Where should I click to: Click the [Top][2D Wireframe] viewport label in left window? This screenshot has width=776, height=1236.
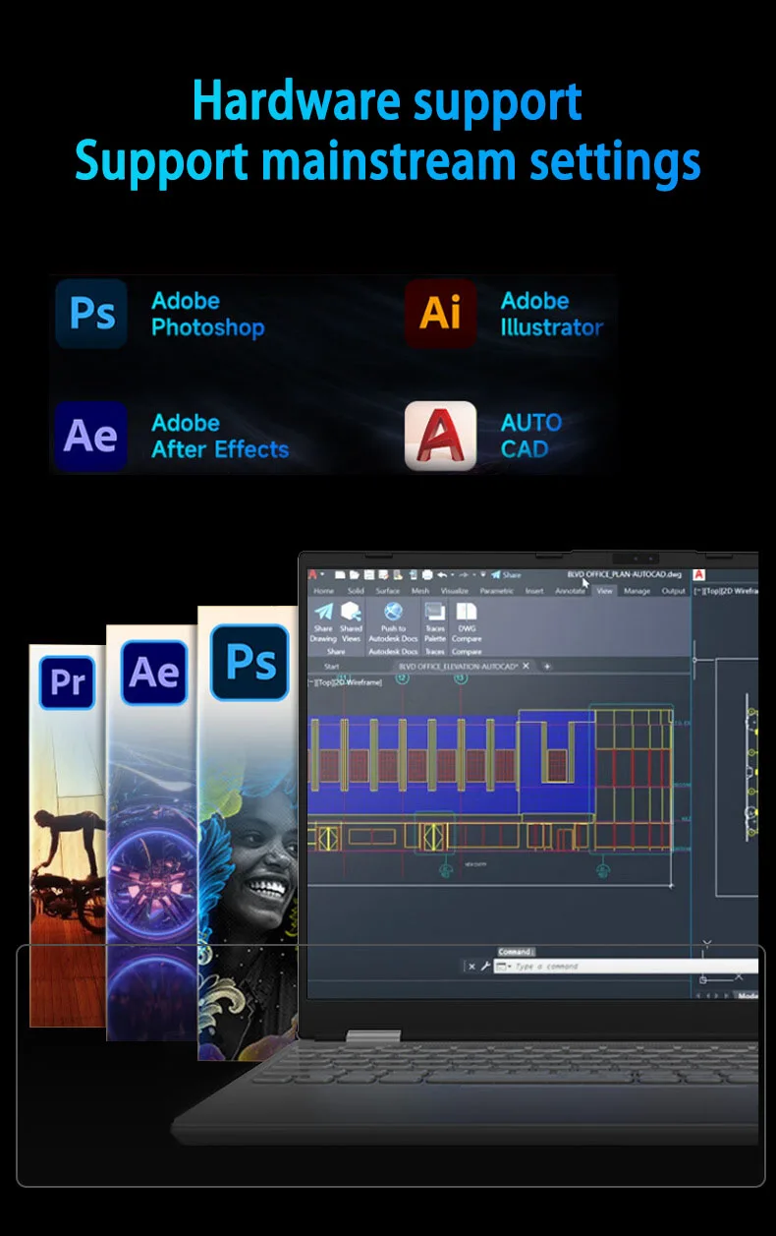(x=345, y=681)
